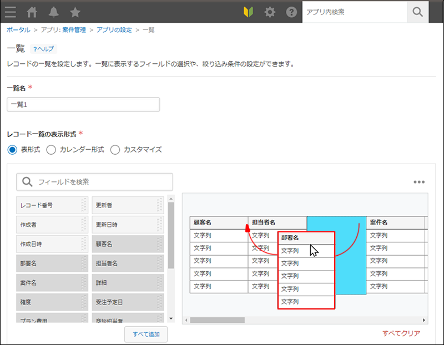Screen dimensions: 444x345
Task: Open notifications with the bell icon
Action: (54, 11)
